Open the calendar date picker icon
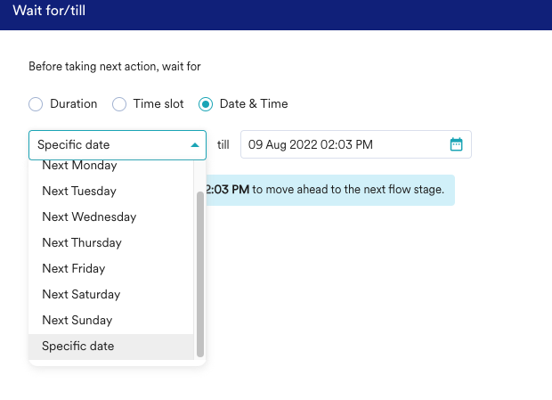Screen dimensions: 552x400 point(456,144)
